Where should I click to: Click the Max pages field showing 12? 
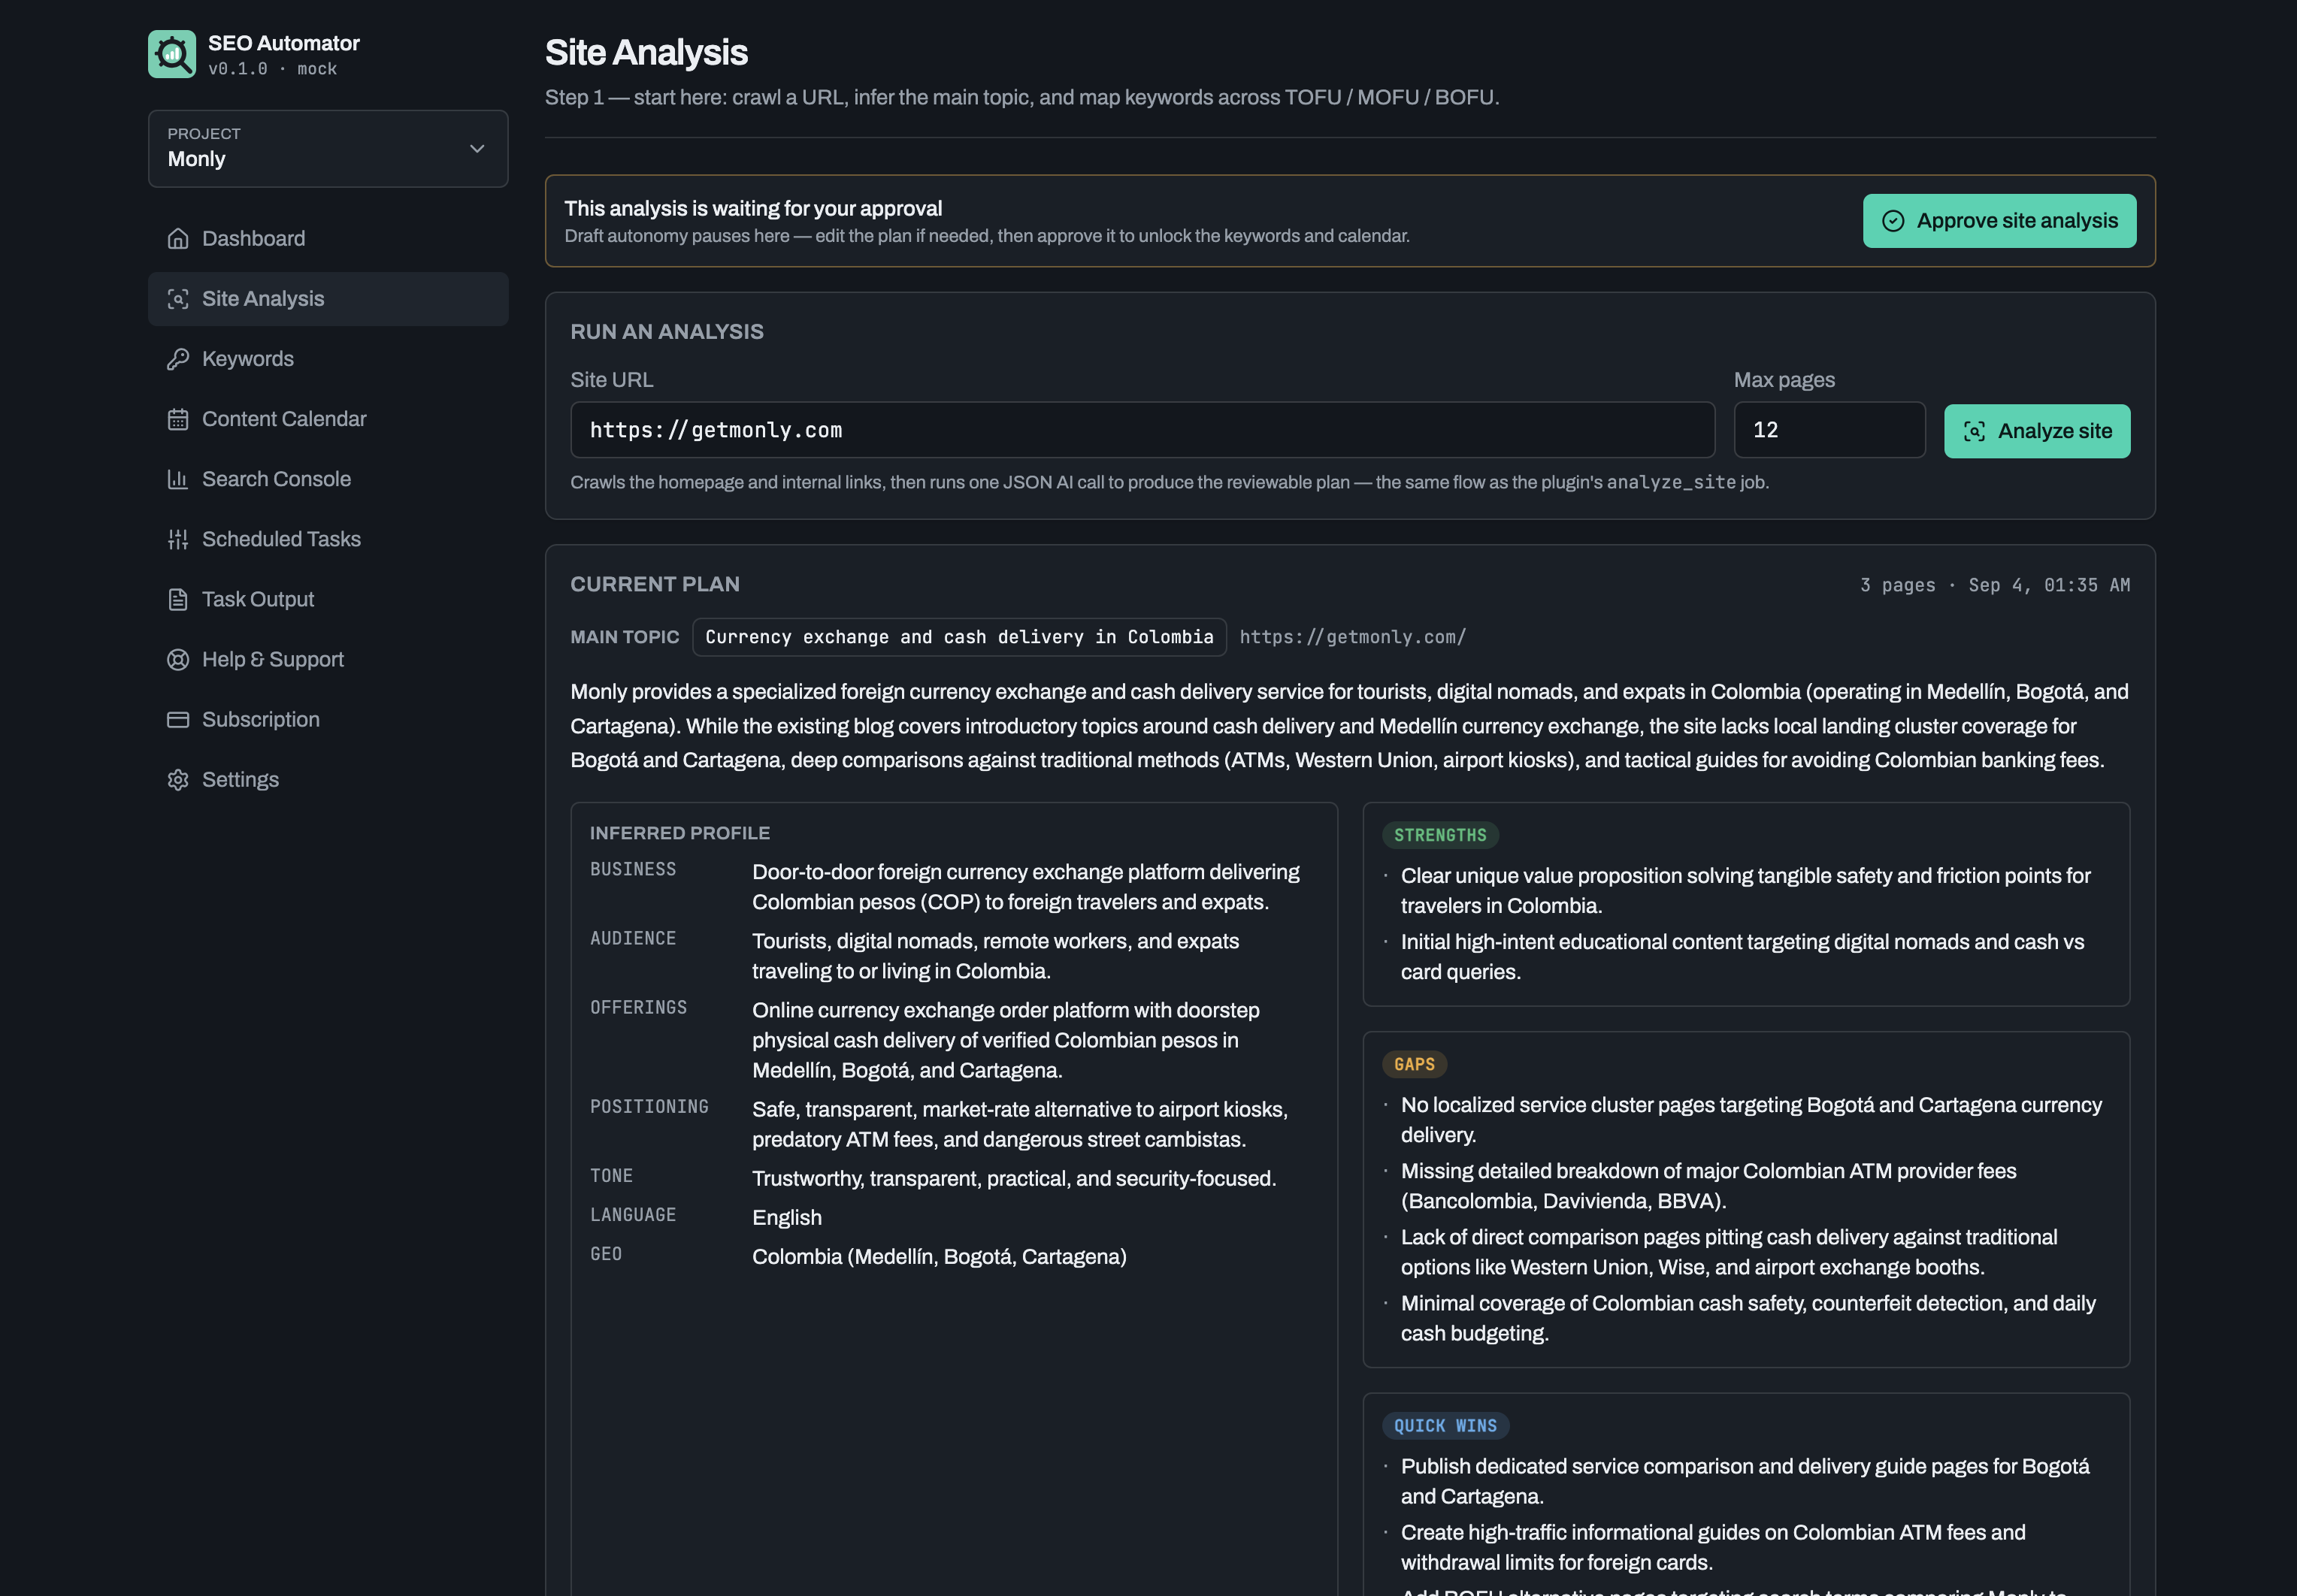1829,430
